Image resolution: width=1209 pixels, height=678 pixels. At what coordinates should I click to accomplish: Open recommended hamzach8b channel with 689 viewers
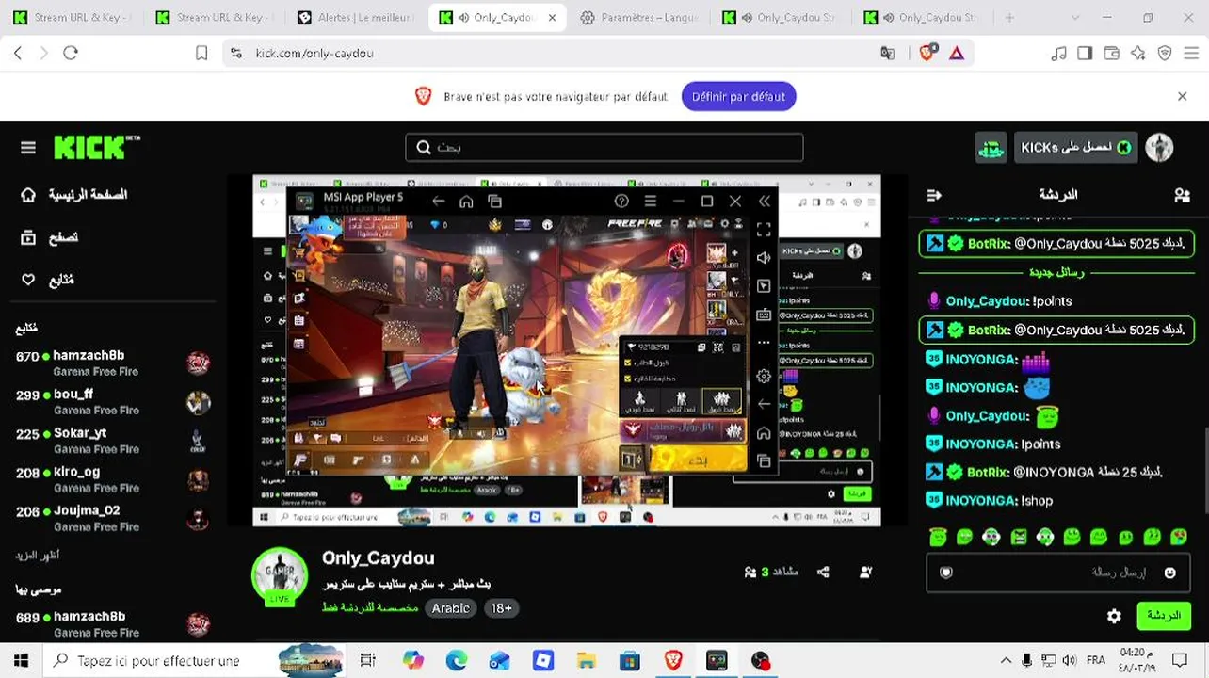pos(112,623)
